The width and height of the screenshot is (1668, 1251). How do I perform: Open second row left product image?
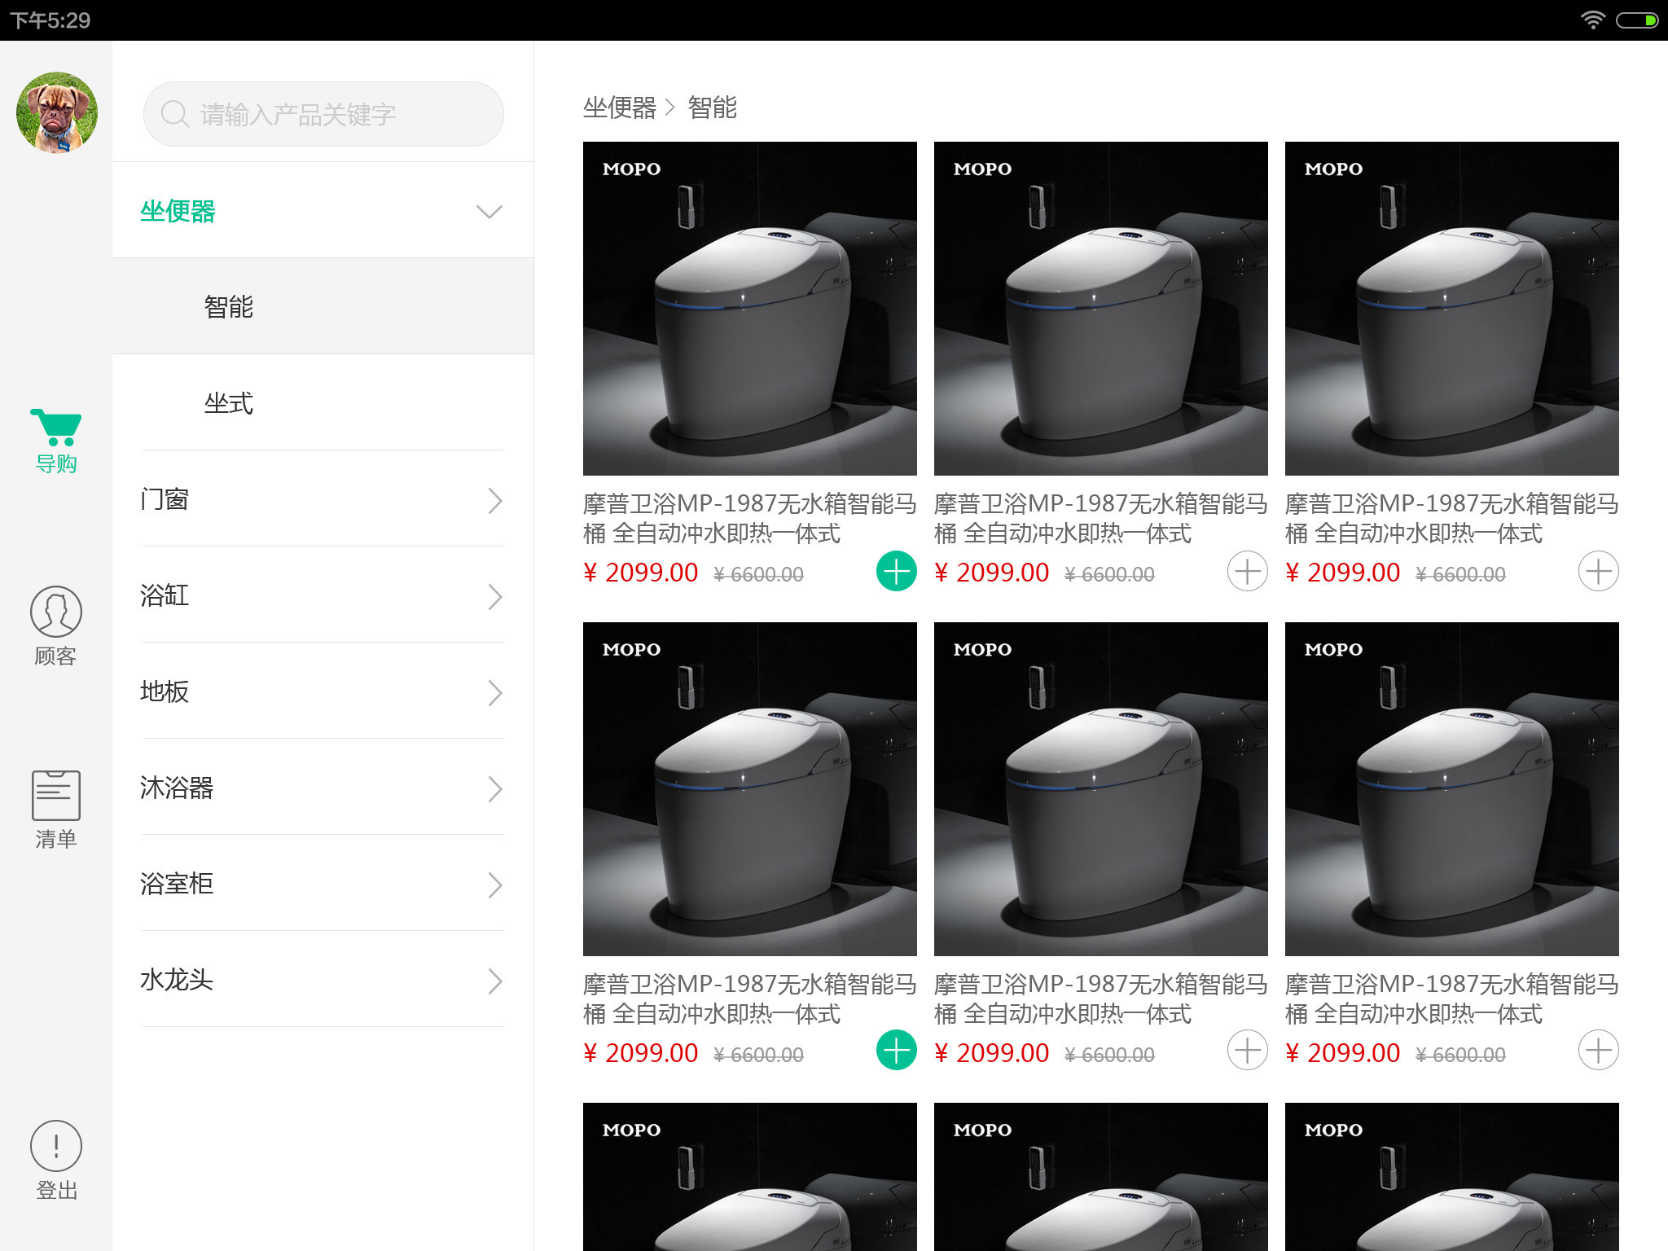[750, 789]
